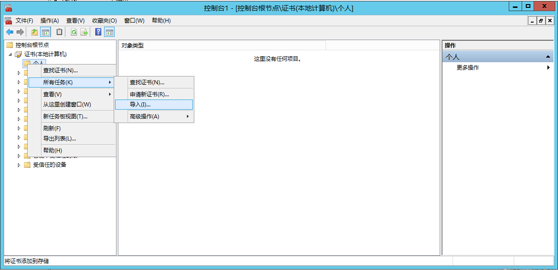558x270 pixels.
Task: Open the 窗口(W) menu
Action: (x=134, y=21)
